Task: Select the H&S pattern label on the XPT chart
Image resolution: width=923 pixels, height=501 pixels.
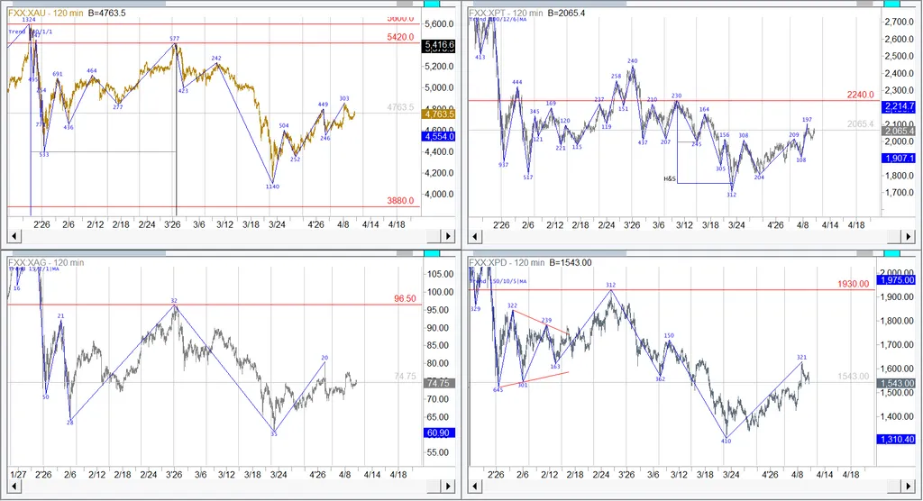Action: tap(670, 179)
